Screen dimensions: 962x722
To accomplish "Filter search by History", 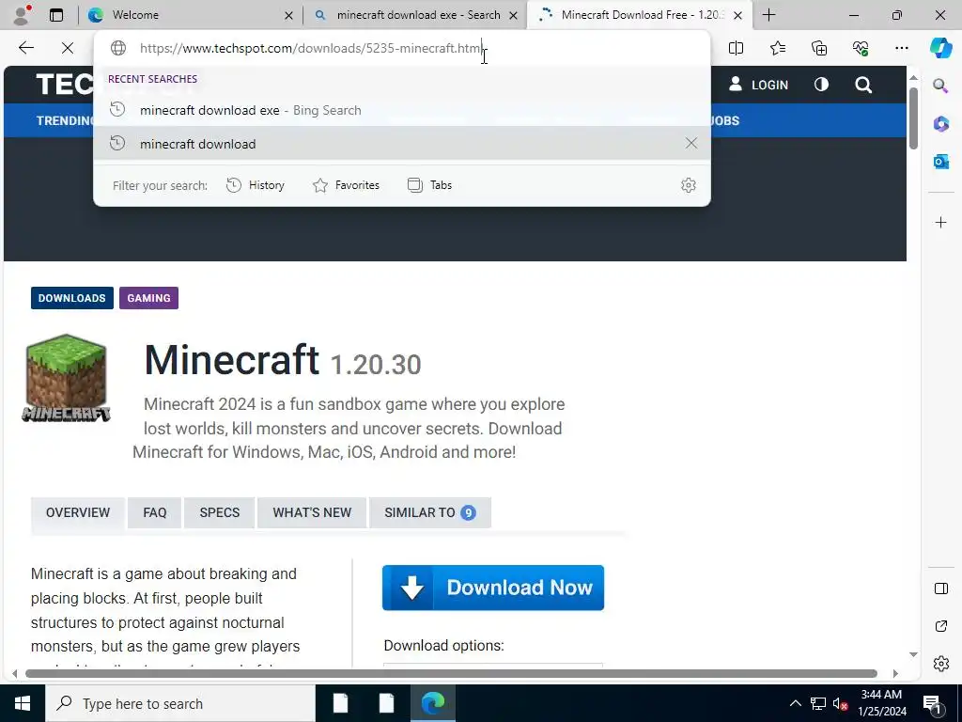I will 256,185.
